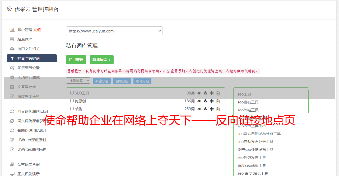Add keywords to the 采集 library
The height and width of the screenshot is (176, 339).
click(x=212, y=109)
